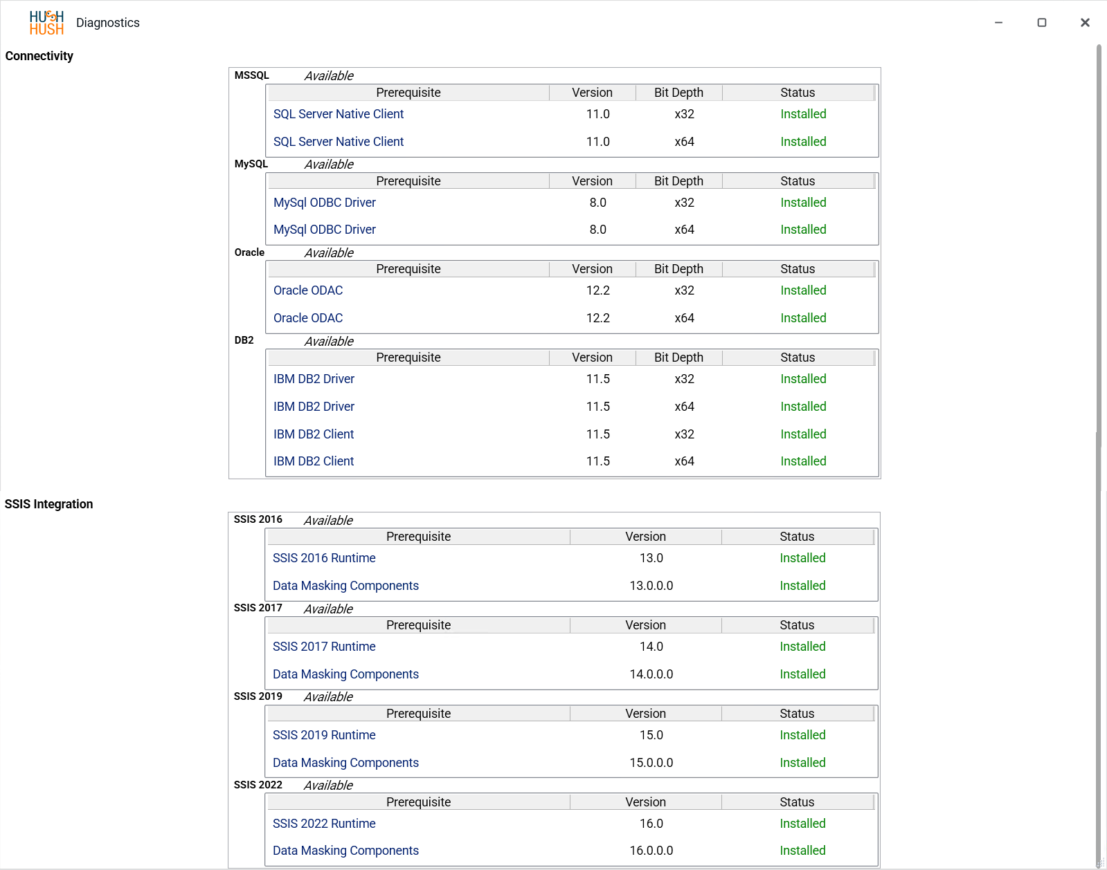Image resolution: width=1107 pixels, height=870 pixels.
Task: Open Data Masking Components 16.0.0.0 link
Action: 345,851
